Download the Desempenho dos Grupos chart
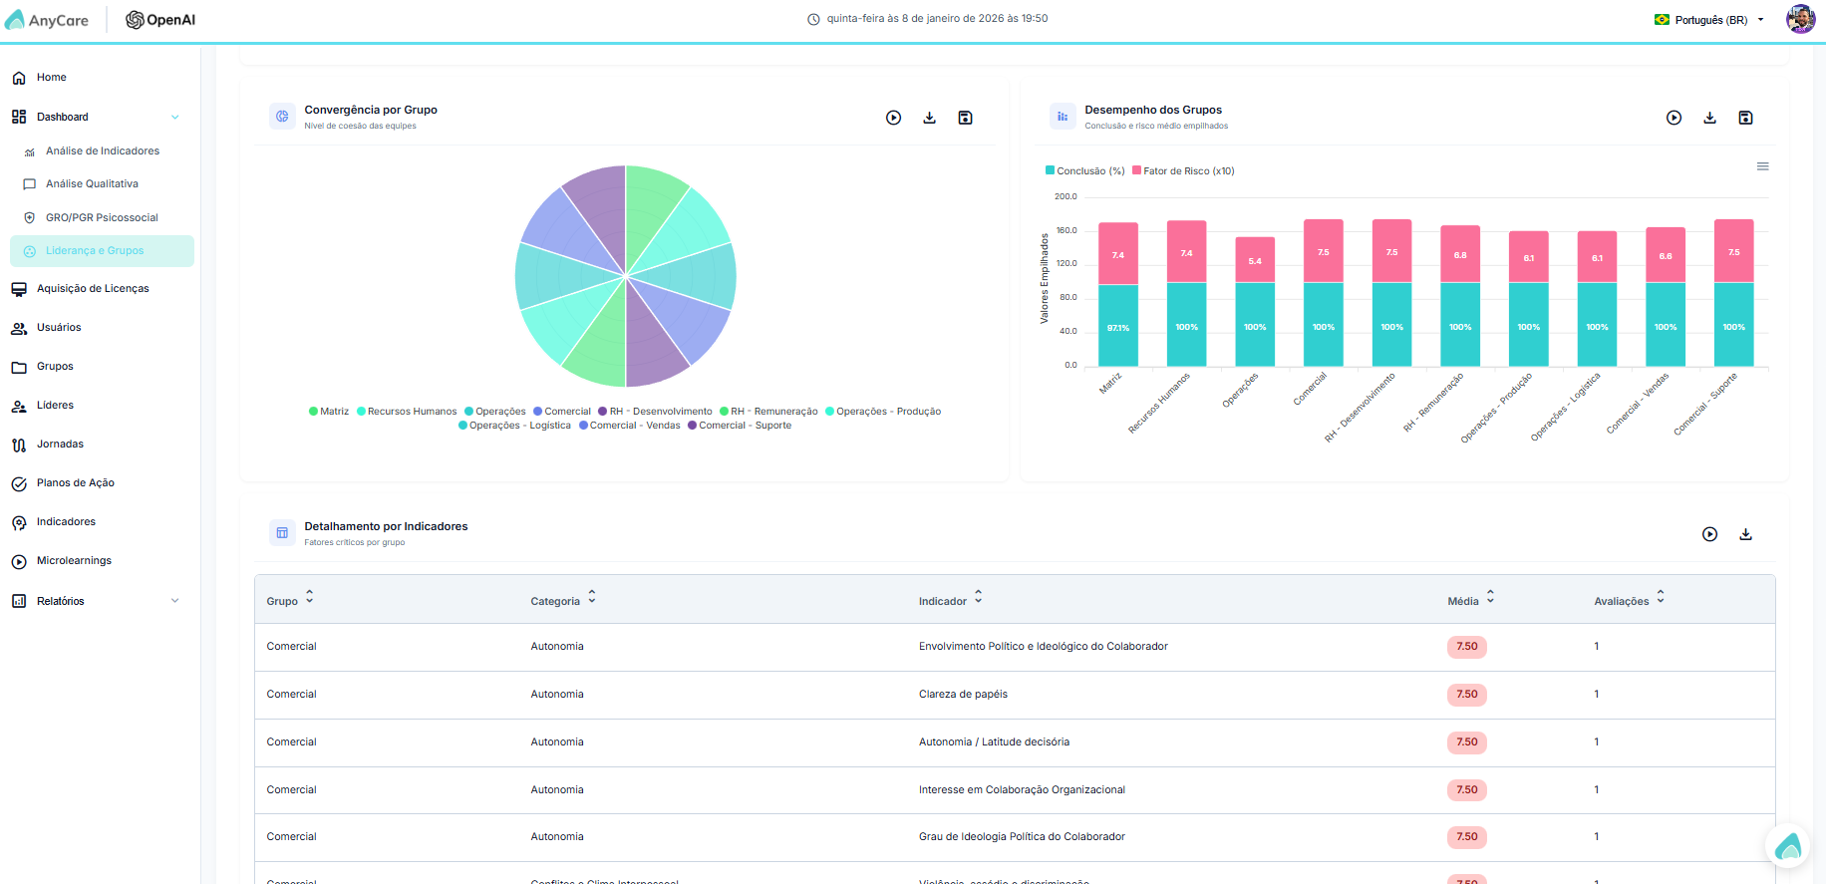The width and height of the screenshot is (1826, 884). [1709, 118]
